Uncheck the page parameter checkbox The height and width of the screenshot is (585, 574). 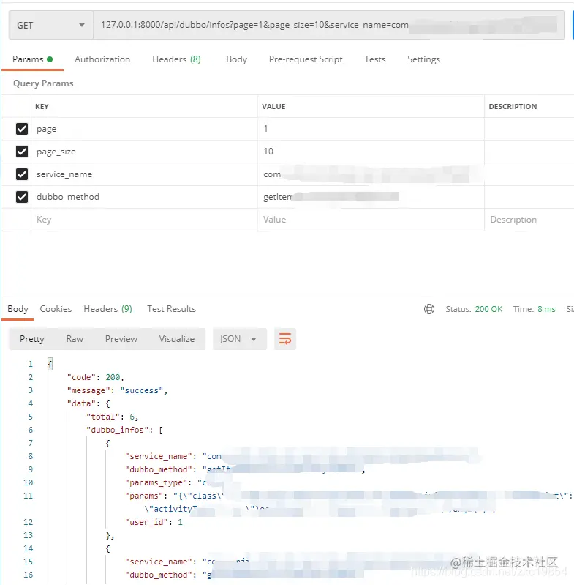coord(22,129)
